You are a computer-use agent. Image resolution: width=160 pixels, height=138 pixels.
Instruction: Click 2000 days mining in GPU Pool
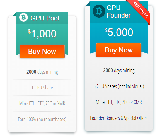(x=42, y=72)
